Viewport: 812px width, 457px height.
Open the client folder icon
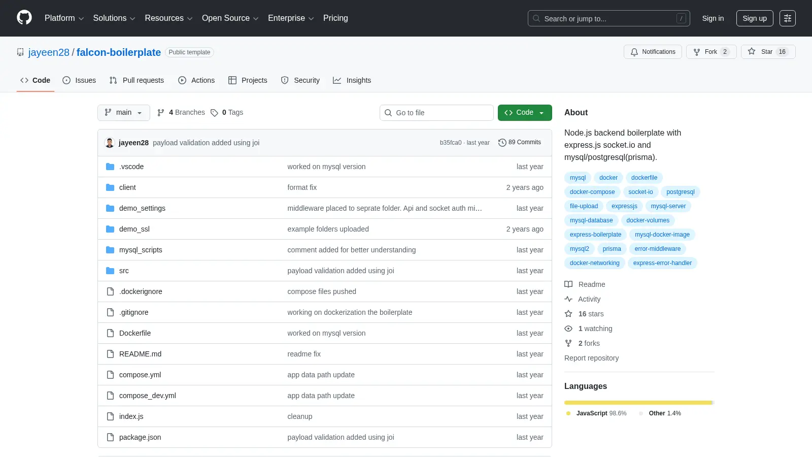pyautogui.click(x=110, y=187)
